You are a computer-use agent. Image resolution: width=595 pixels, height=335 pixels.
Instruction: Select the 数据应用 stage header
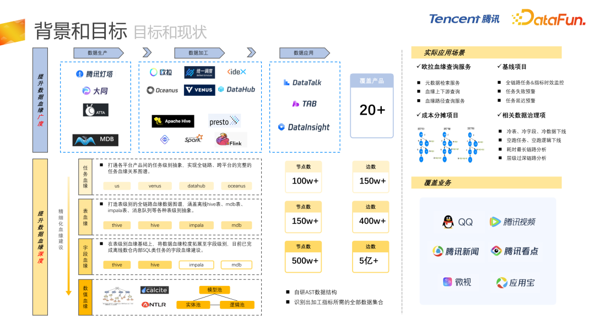pos(304,53)
